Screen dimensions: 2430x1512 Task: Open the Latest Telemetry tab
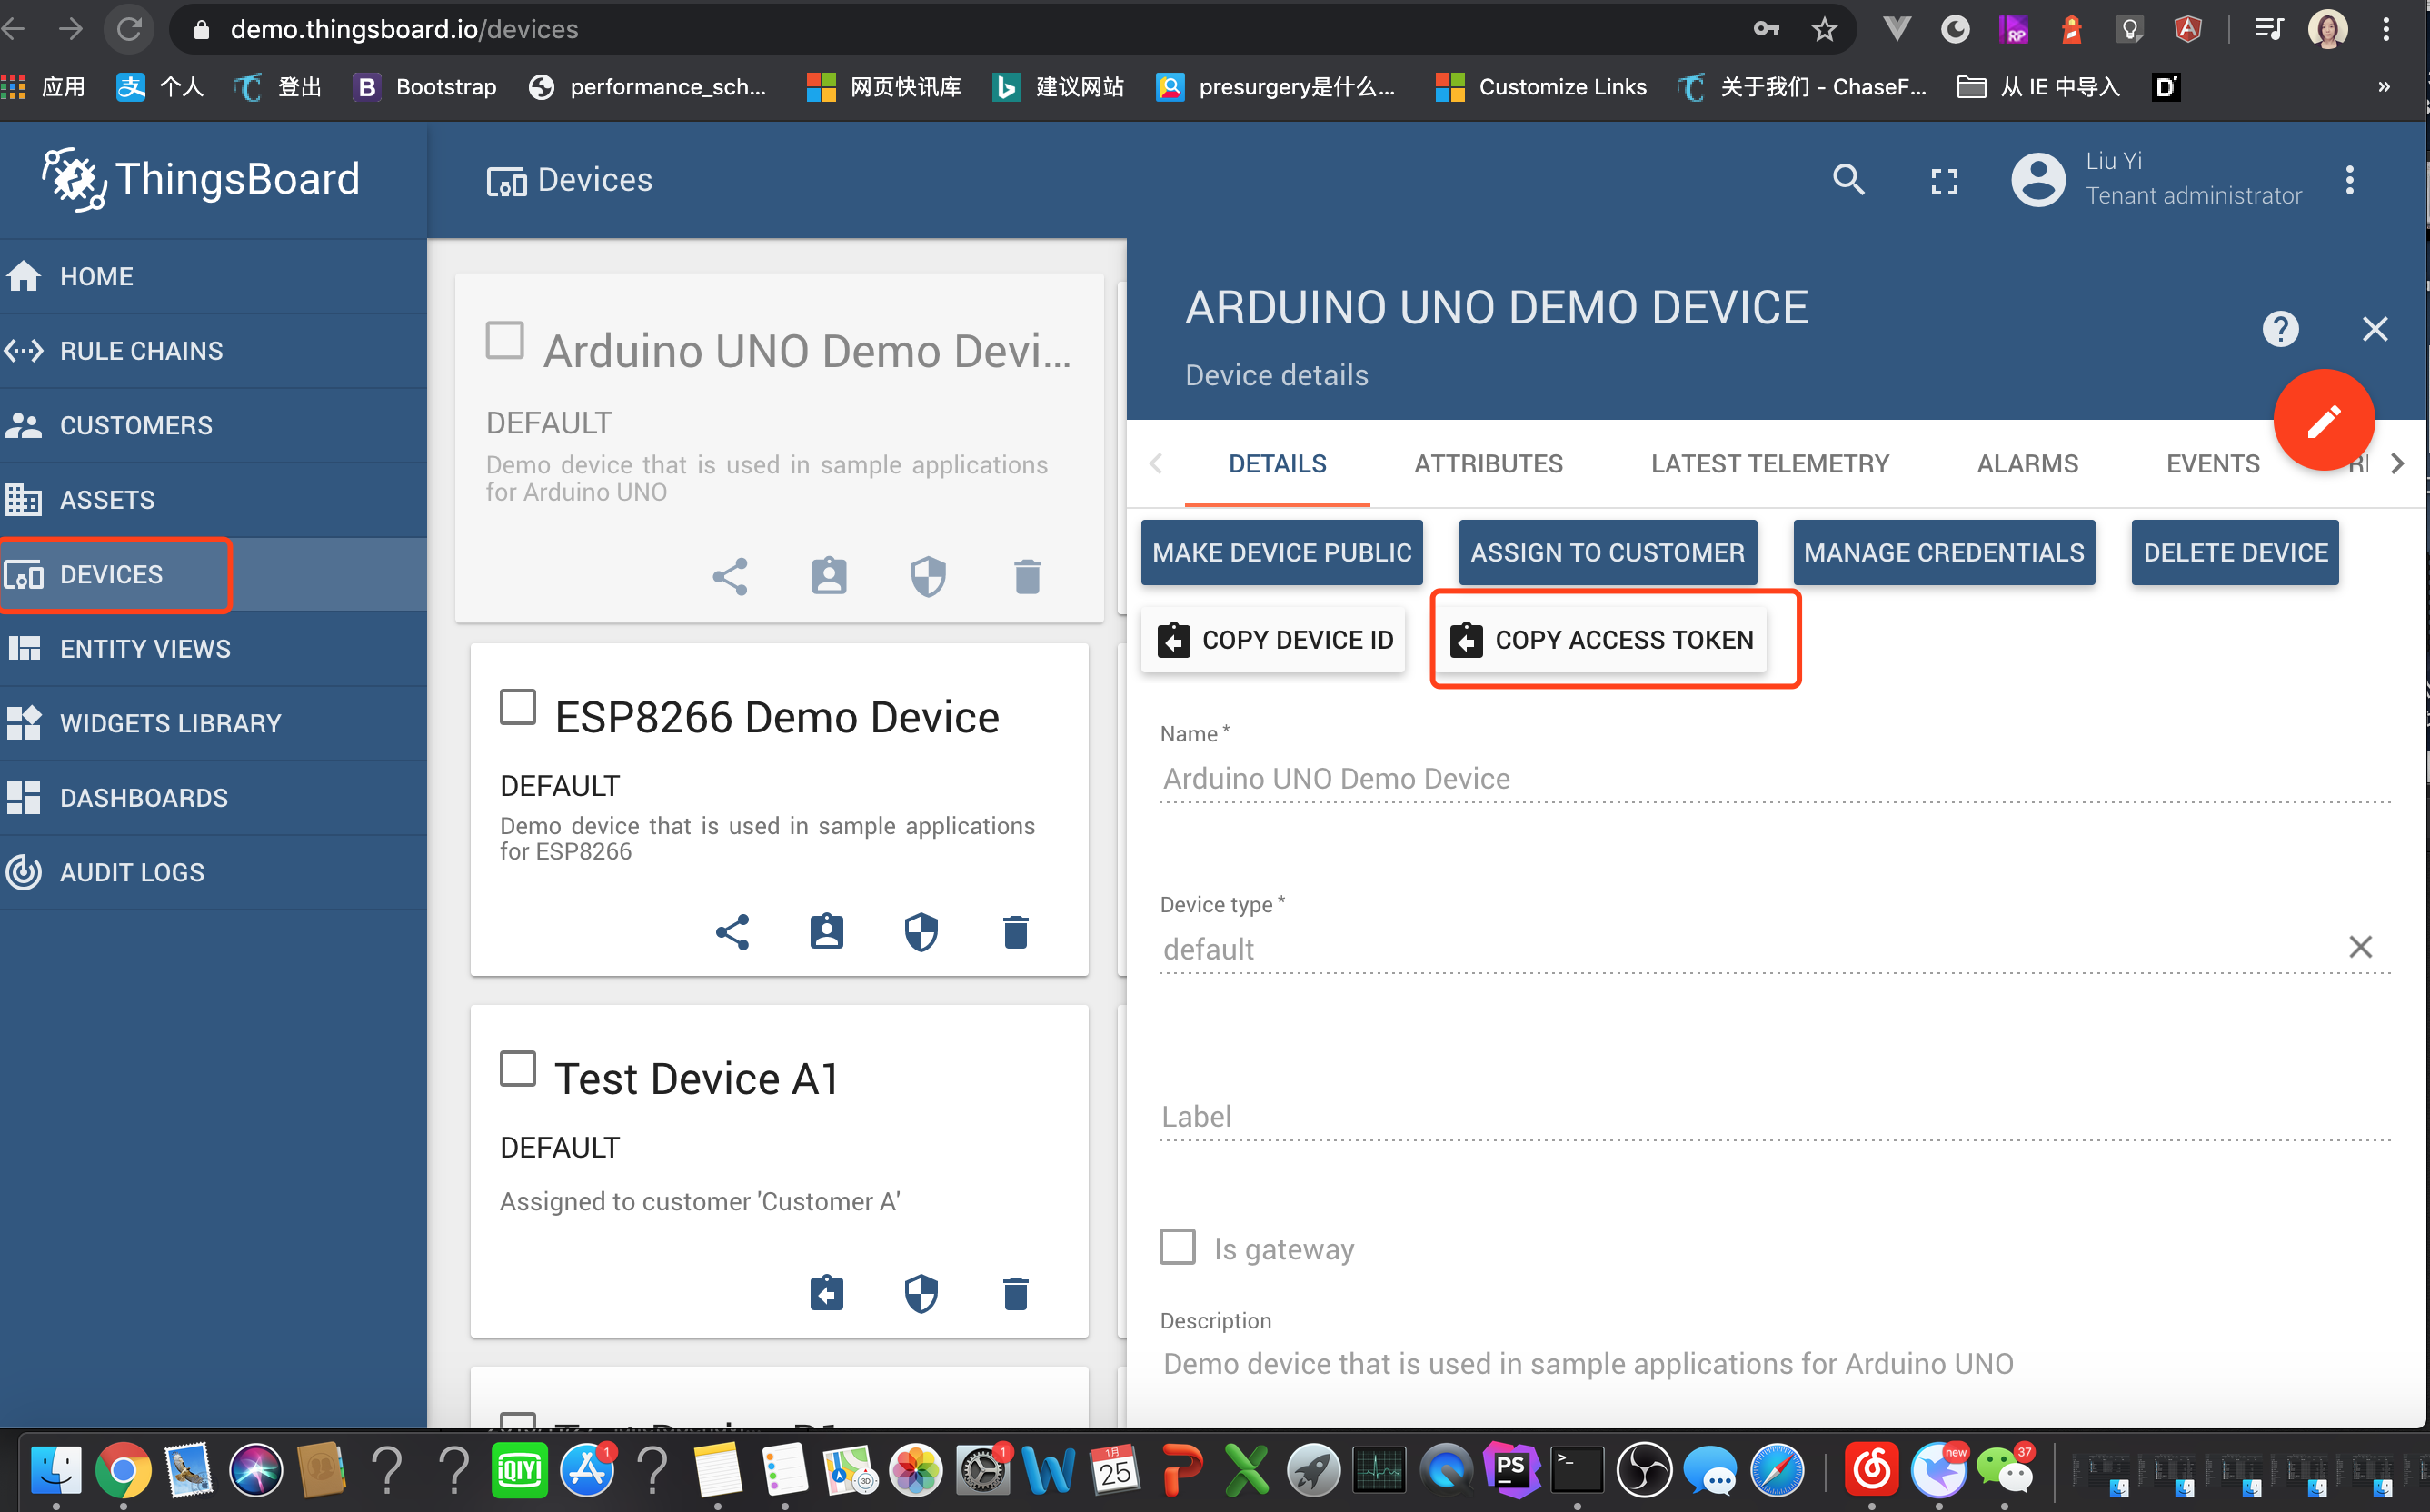click(x=1770, y=464)
